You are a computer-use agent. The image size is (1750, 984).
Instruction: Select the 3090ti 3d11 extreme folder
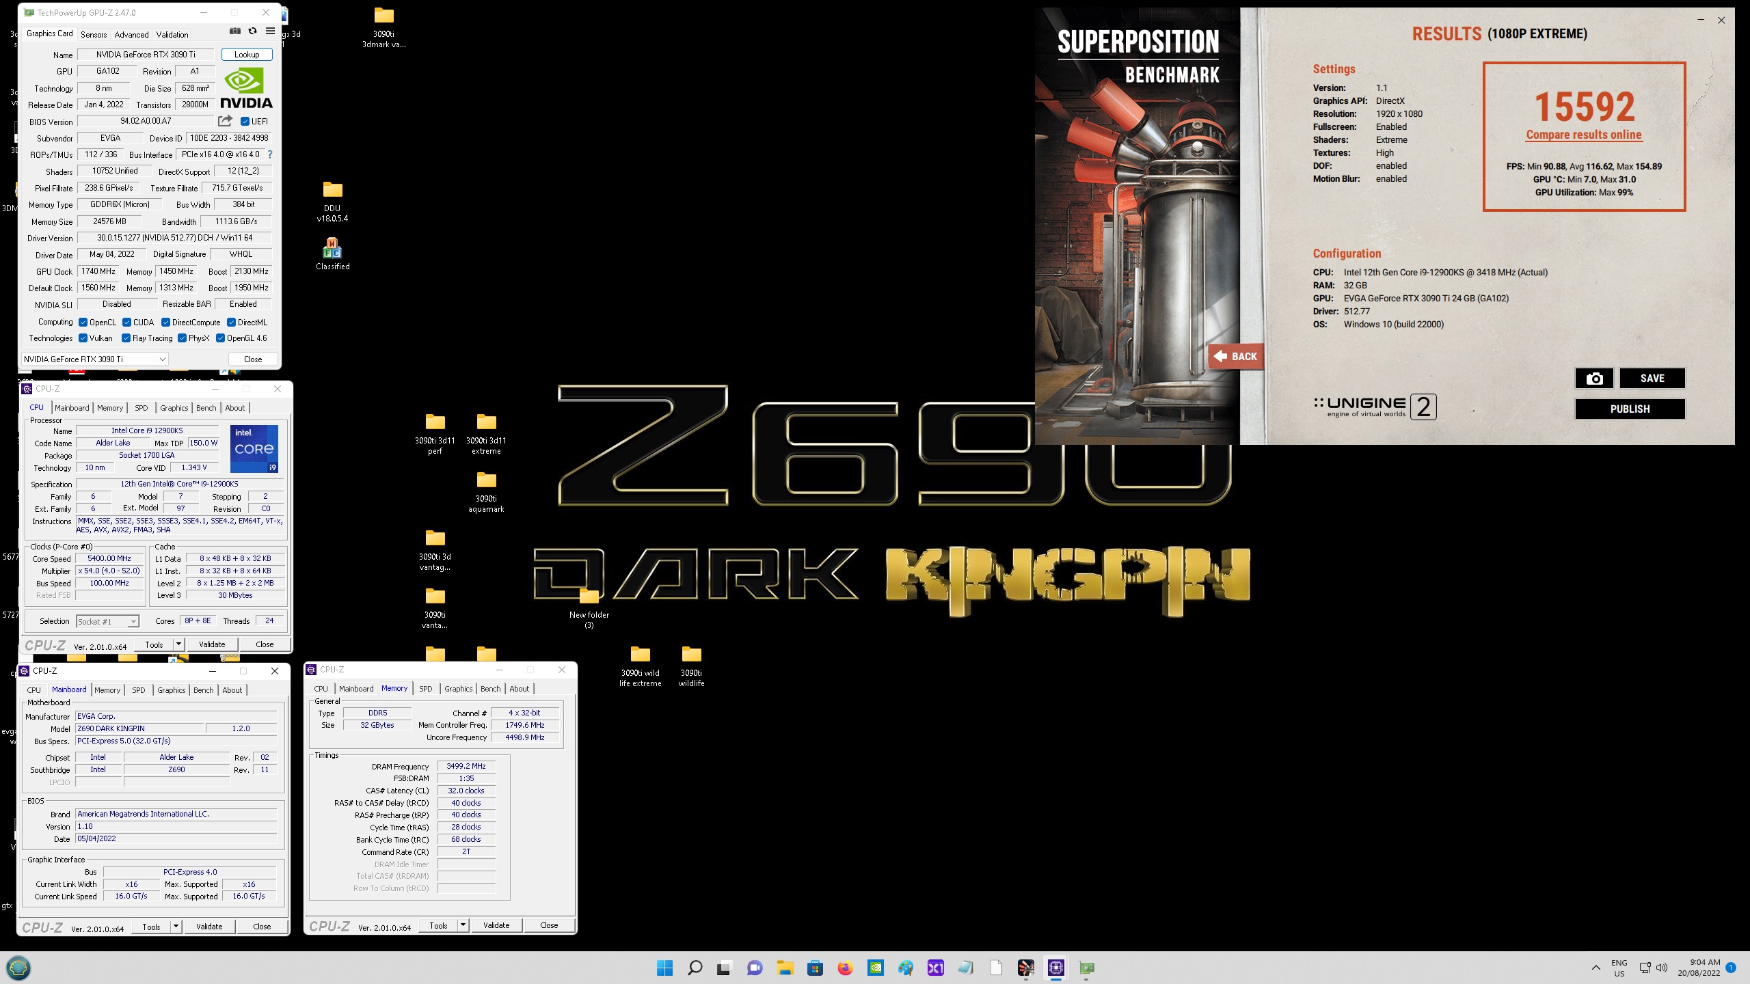click(x=486, y=434)
